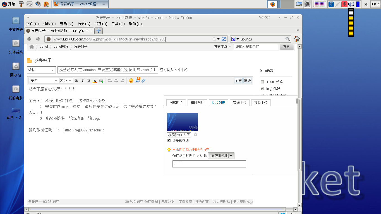381x214 pixels.
Task: Open the smiley emoticon picker
Action: (x=131, y=81)
